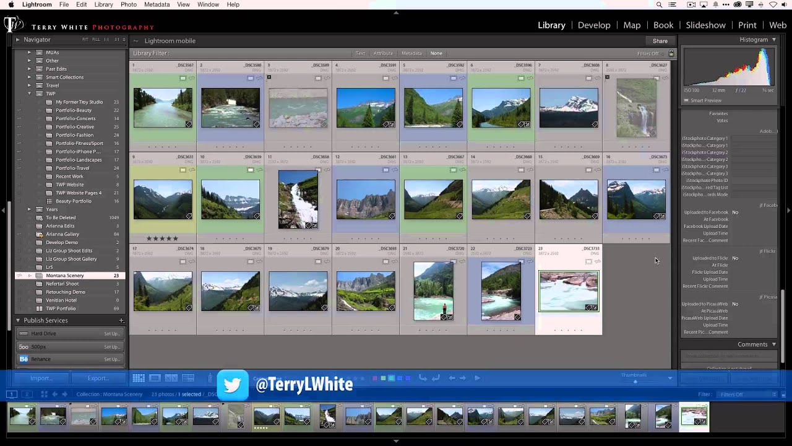Click adjustments badge on photo _DSC3591
Screen dimensions: 792x446
click(392, 124)
